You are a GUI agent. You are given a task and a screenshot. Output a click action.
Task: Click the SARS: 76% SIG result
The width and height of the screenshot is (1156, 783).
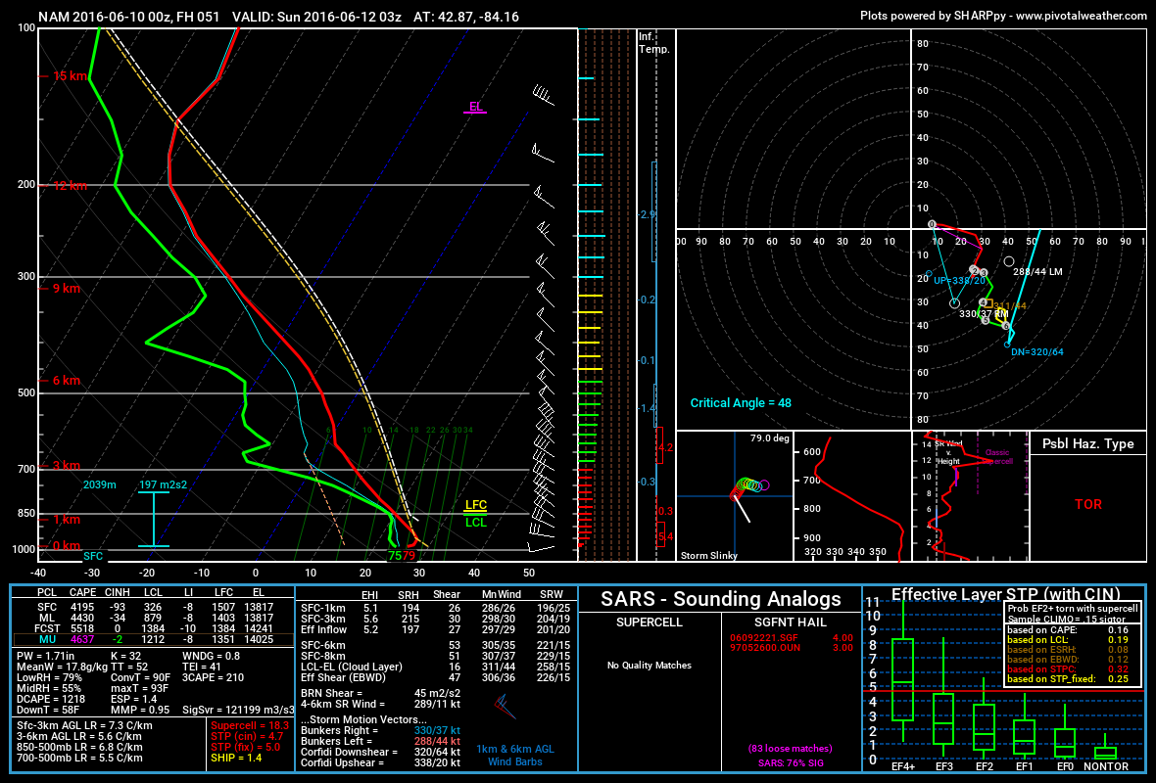click(x=791, y=763)
